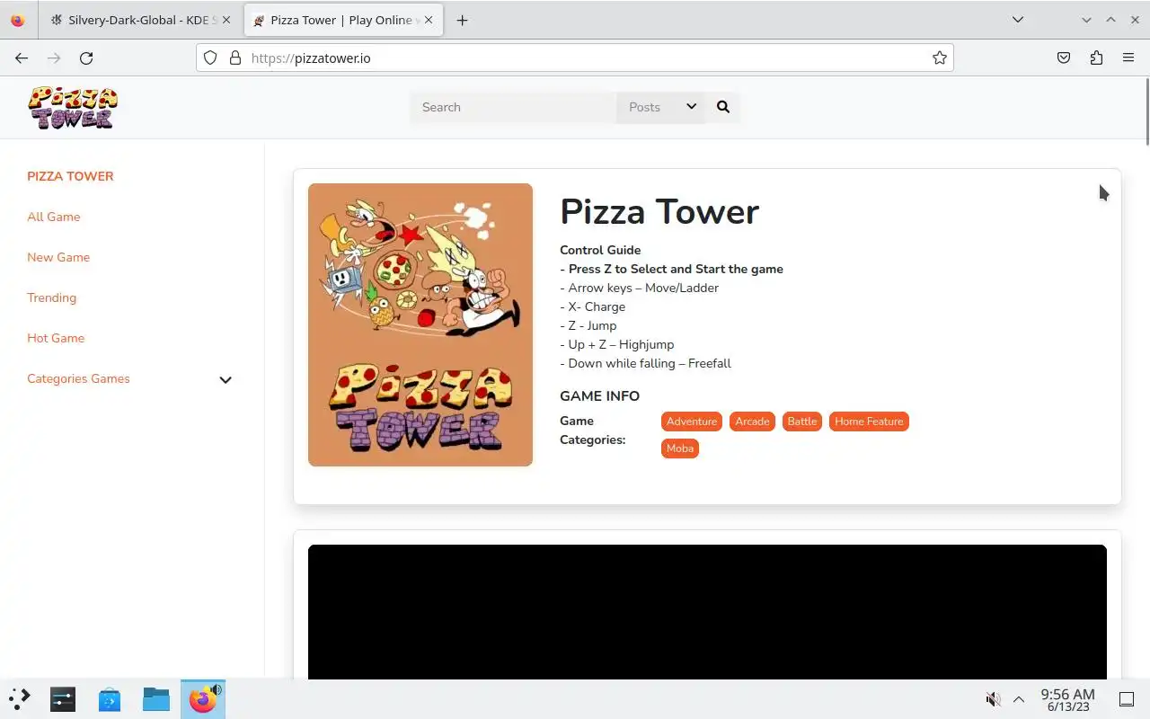Open the list all tabs dropdown
The height and width of the screenshot is (719, 1150).
(1018, 20)
